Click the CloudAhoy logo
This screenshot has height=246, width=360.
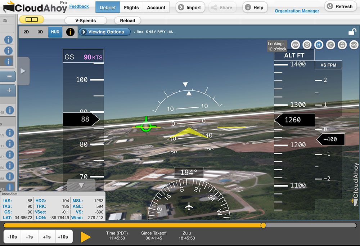[35, 7]
